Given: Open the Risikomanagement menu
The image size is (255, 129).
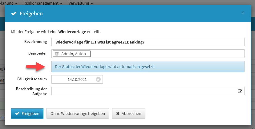Looking at the screenshot, I should (43, 3).
